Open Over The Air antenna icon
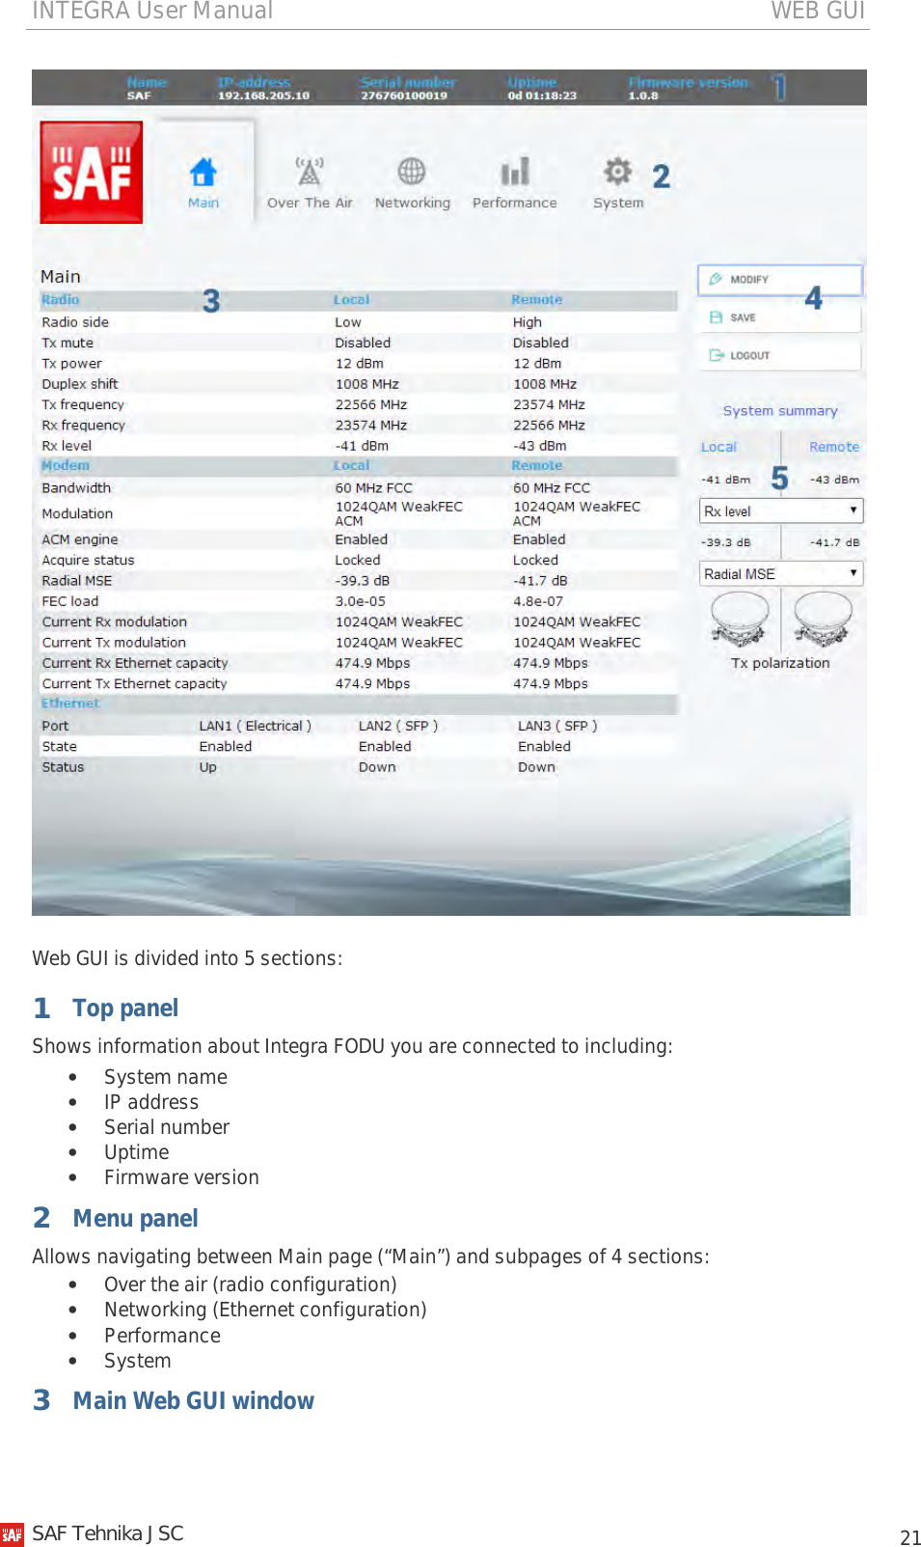The image size is (921, 1547). coord(310,172)
